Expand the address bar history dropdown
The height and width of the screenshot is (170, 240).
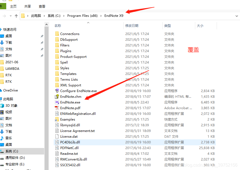pyautogui.click(x=237, y=16)
